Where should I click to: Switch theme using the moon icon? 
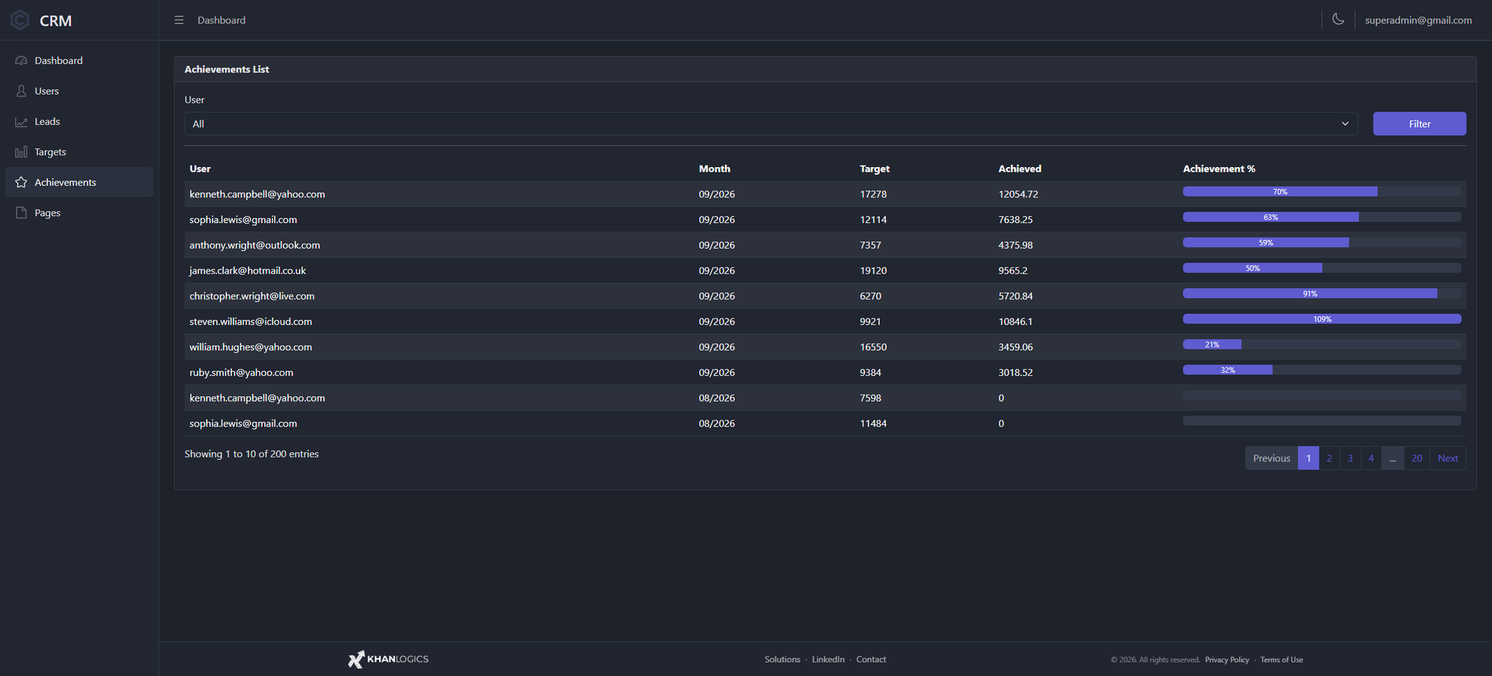click(x=1338, y=19)
